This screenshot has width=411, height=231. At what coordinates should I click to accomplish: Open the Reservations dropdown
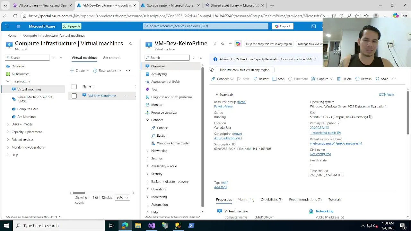[107, 71]
